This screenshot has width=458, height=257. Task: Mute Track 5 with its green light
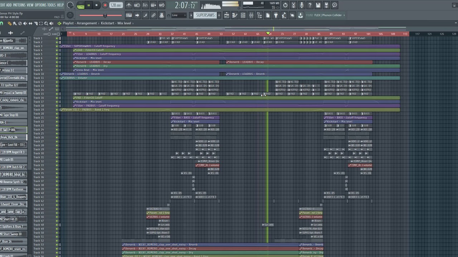[x=57, y=54]
